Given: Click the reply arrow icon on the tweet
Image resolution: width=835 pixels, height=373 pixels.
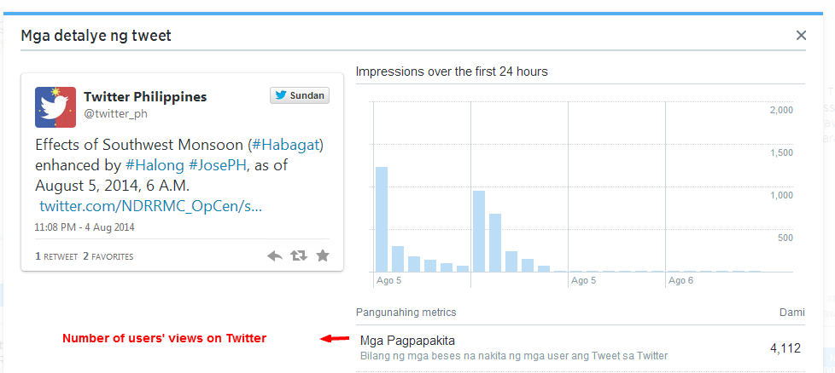Looking at the screenshot, I should point(275,255).
